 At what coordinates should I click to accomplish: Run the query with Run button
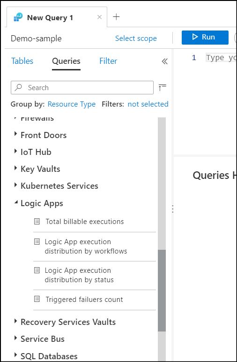pos(205,38)
